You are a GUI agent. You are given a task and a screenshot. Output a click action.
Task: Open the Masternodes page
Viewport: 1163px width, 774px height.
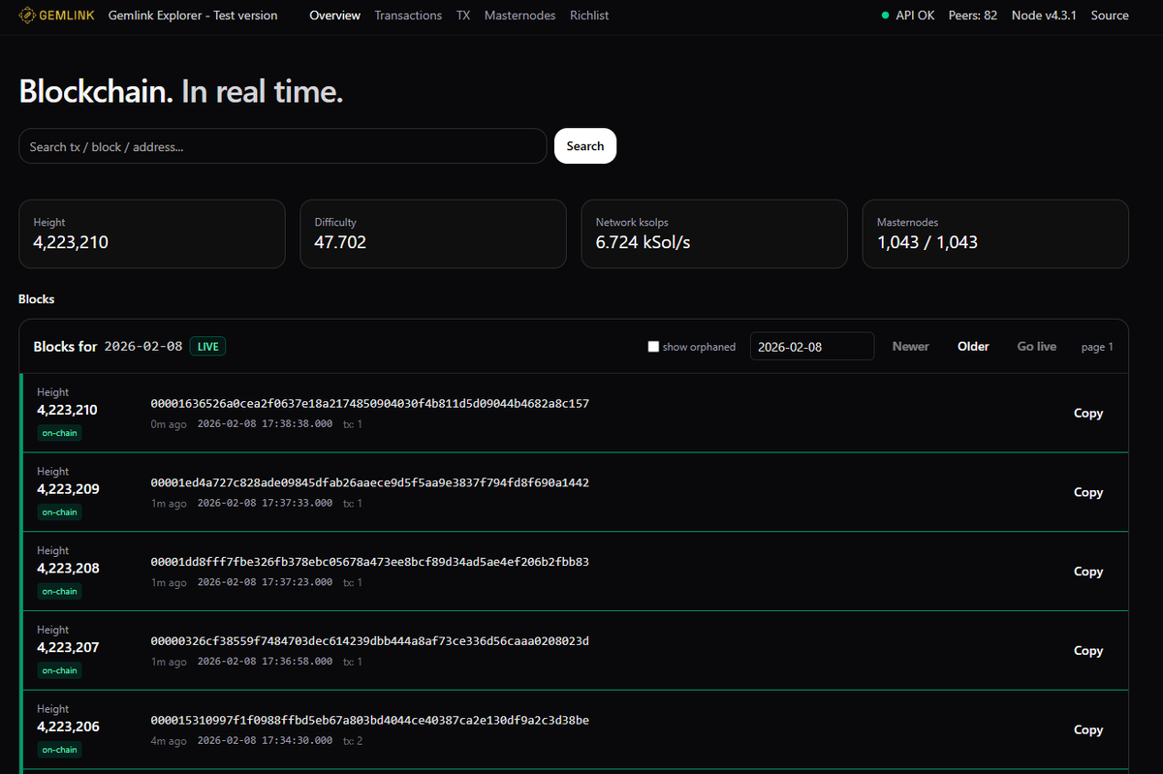click(x=519, y=15)
